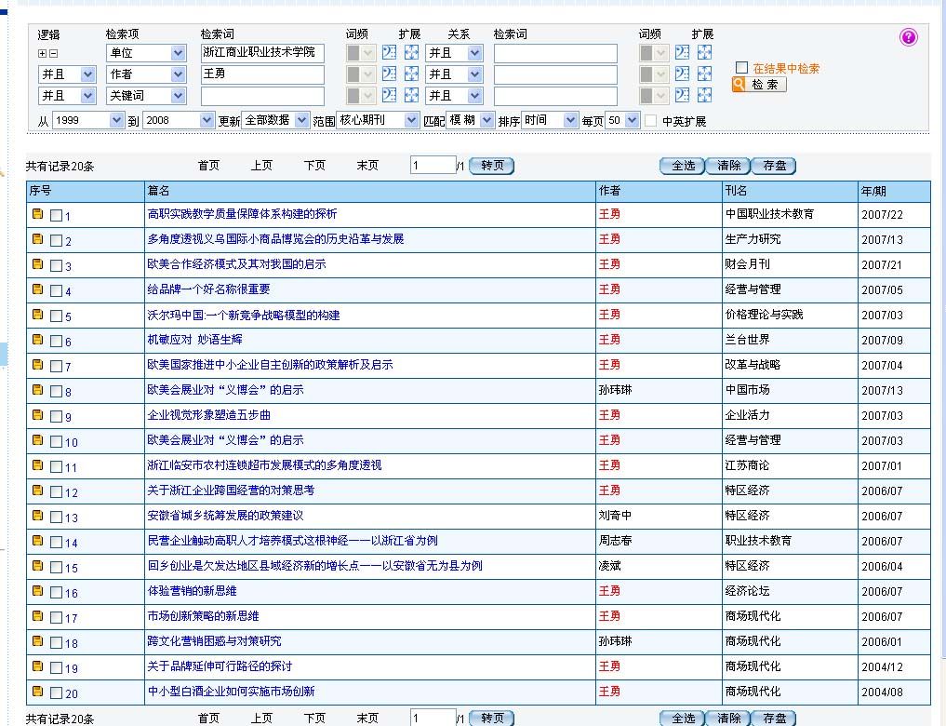The height and width of the screenshot is (726, 946).
Task: Open the second right-side expand icon in the bottom row
Action: [x=704, y=95]
